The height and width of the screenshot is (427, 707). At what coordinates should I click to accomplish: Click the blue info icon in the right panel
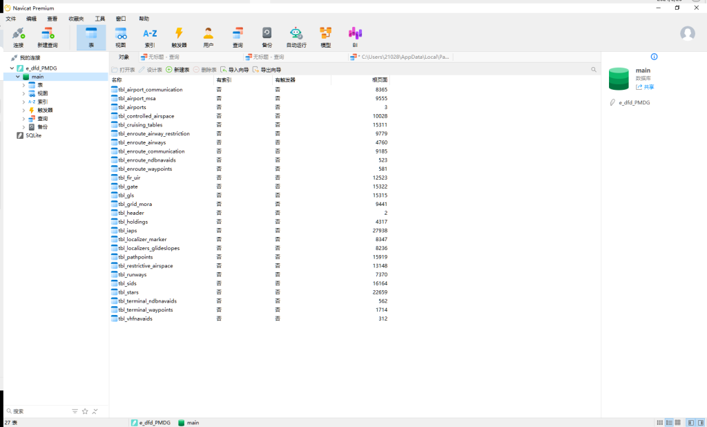(655, 57)
